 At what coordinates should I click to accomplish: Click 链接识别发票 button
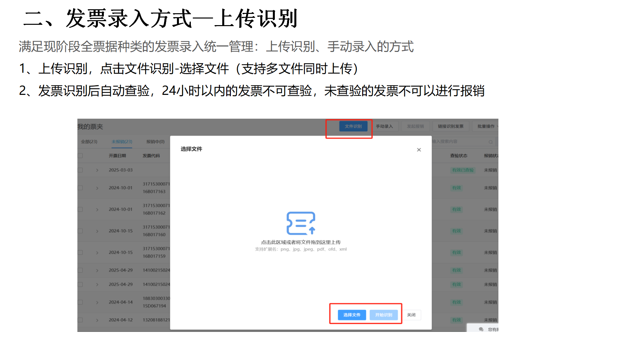tap(450, 126)
